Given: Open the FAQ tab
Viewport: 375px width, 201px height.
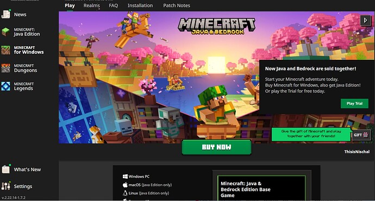Looking at the screenshot, I should click(114, 5).
